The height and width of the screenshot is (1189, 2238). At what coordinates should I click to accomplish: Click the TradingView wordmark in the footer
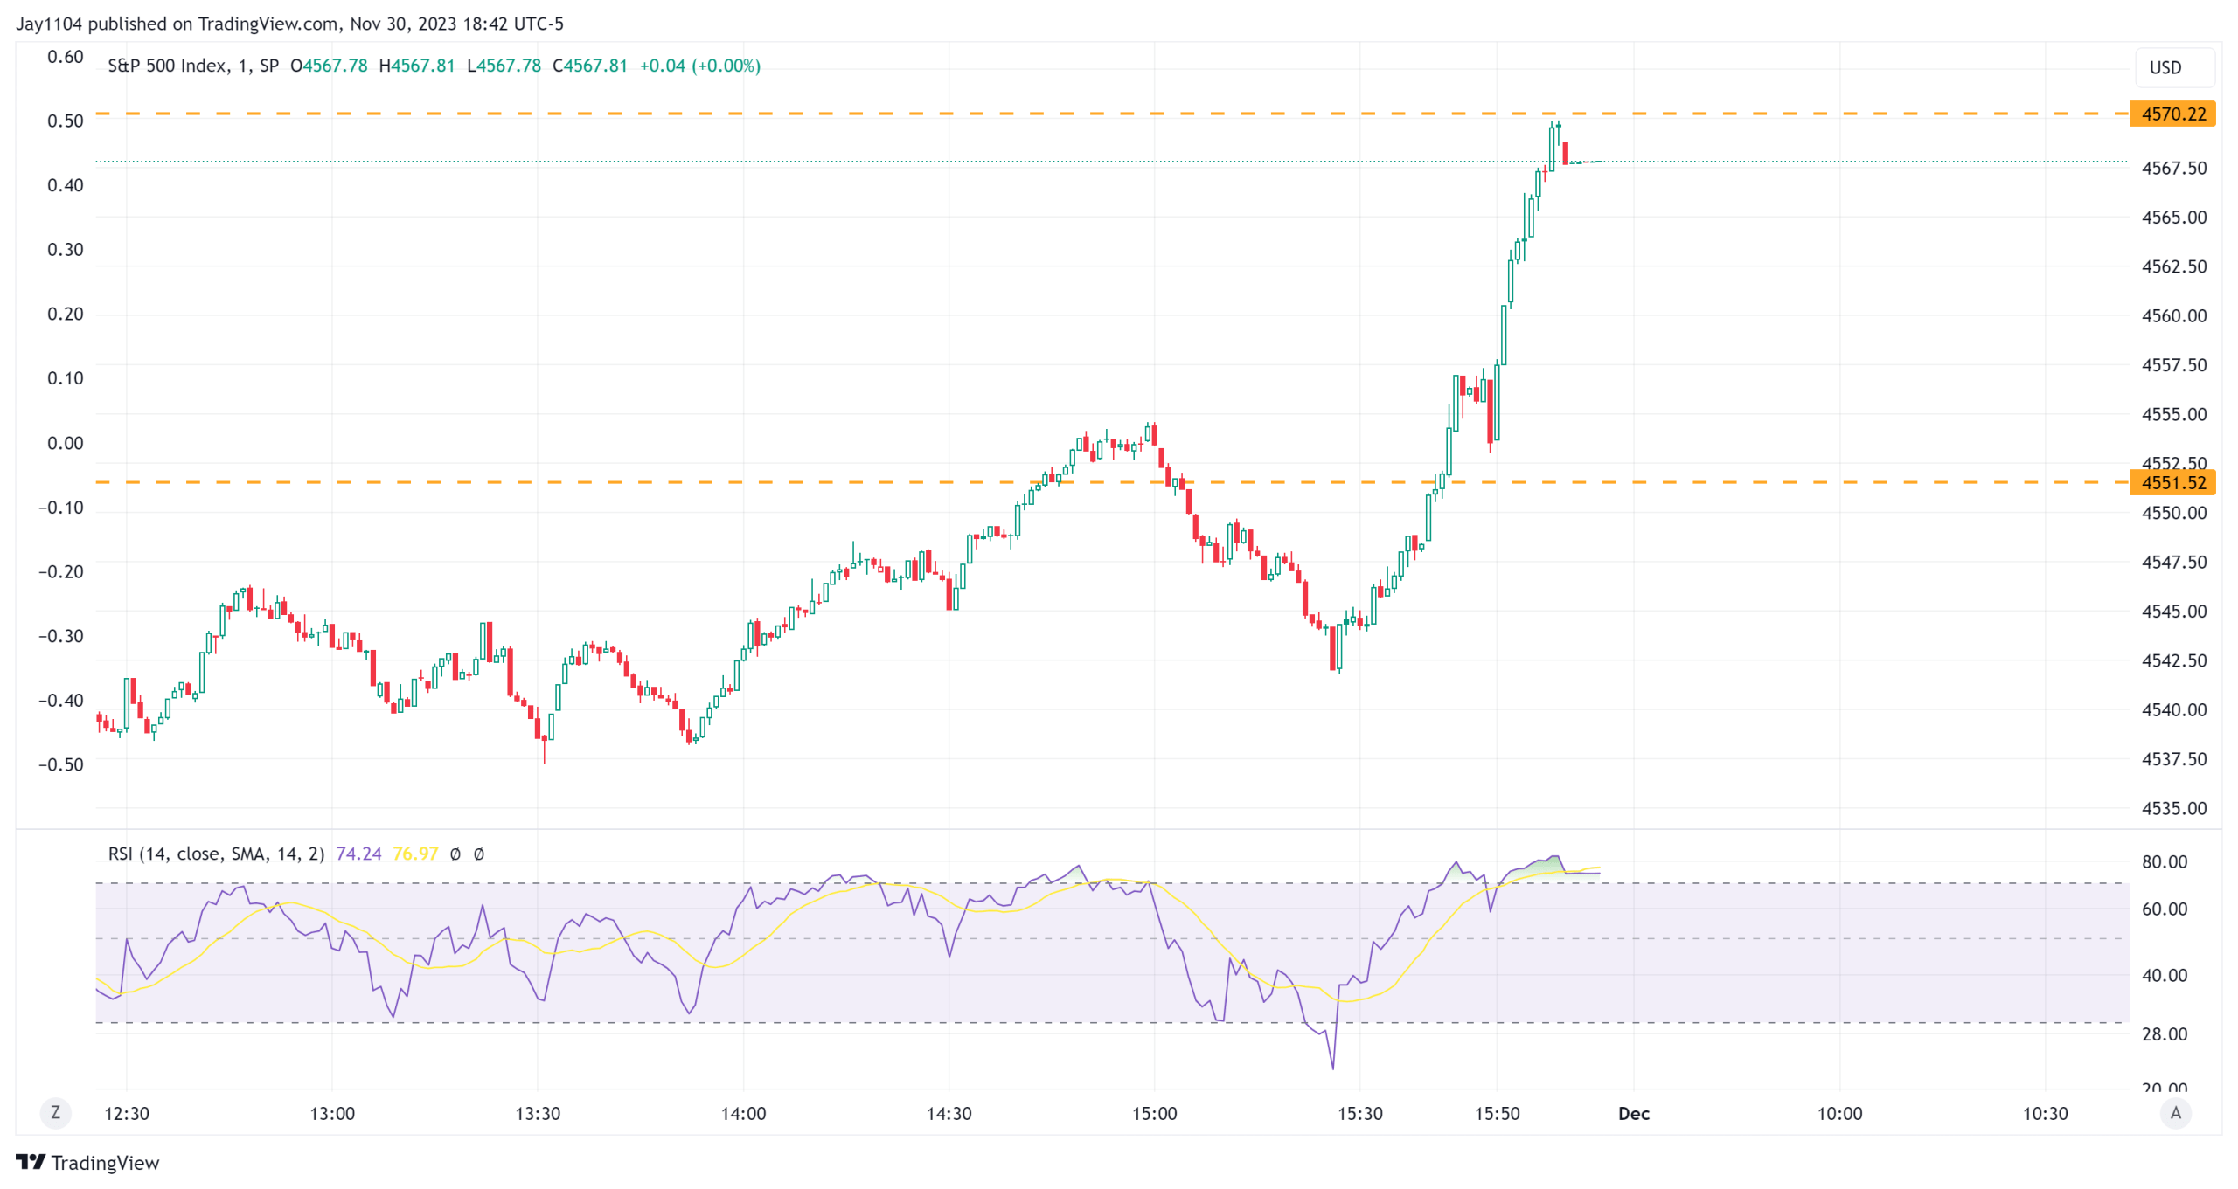pos(105,1163)
